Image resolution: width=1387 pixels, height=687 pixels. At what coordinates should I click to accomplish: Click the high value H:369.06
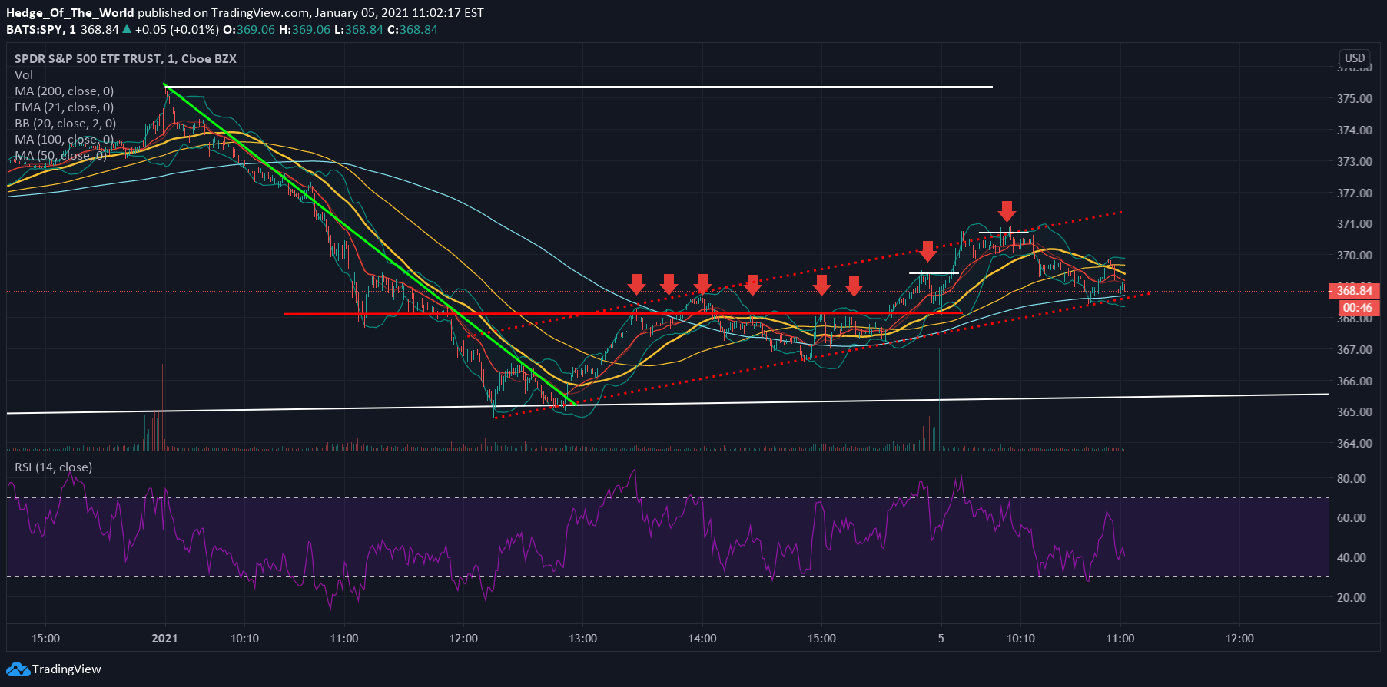[304, 29]
